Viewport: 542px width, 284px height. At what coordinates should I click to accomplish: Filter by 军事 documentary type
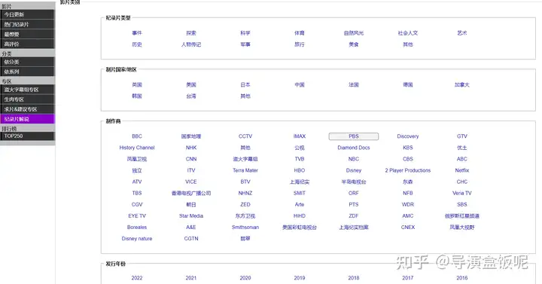245,44
